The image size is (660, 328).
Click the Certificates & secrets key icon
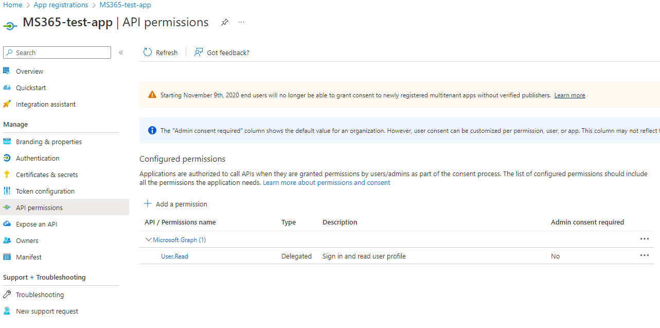tap(7, 175)
